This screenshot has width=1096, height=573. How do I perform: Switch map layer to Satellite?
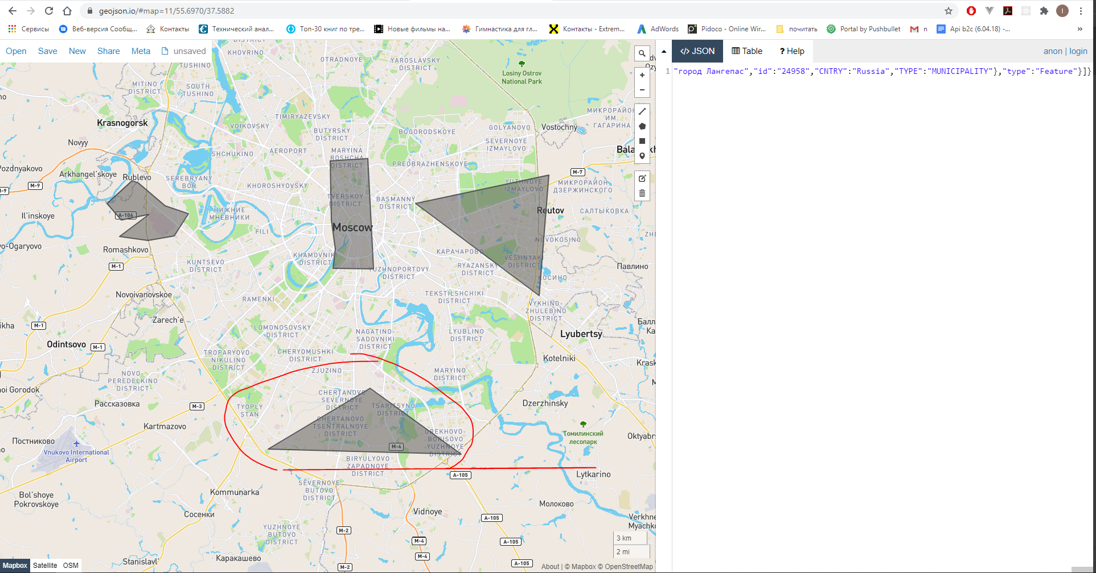coord(45,566)
